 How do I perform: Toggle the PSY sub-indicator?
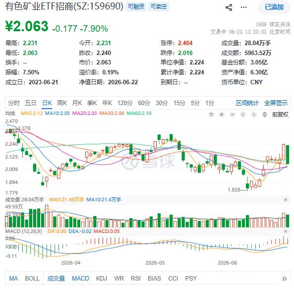[x=191, y=279]
